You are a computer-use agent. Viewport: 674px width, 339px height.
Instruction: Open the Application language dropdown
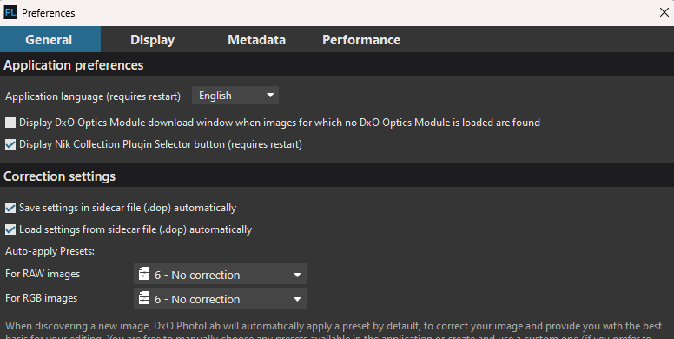235,95
